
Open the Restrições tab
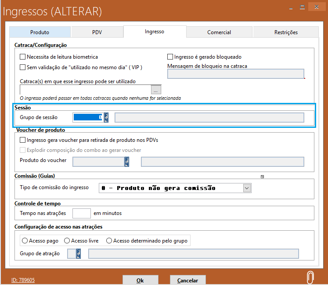pyautogui.click(x=286, y=32)
